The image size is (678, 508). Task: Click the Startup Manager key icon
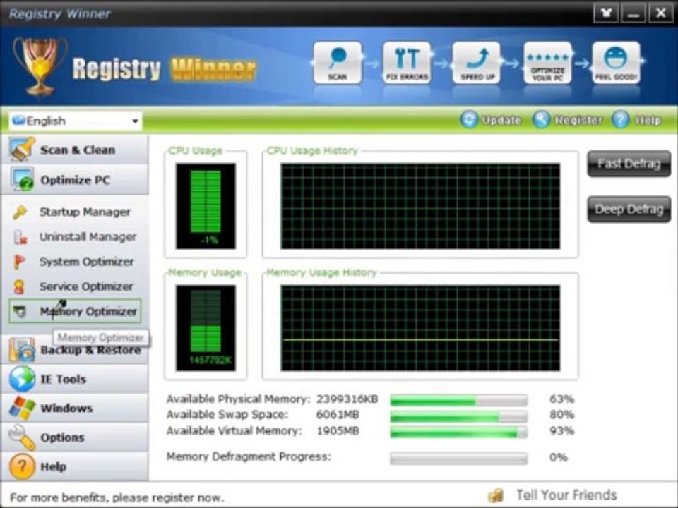(20, 212)
